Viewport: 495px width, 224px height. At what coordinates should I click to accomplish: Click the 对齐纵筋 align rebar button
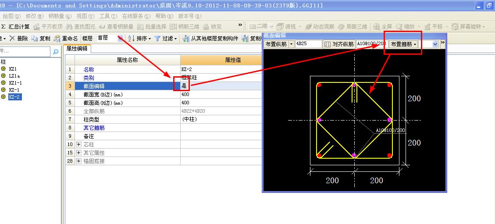coord(339,44)
